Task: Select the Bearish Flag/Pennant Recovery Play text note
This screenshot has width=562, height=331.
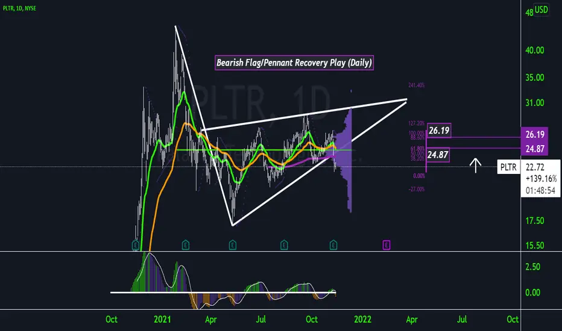Action: (x=294, y=63)
